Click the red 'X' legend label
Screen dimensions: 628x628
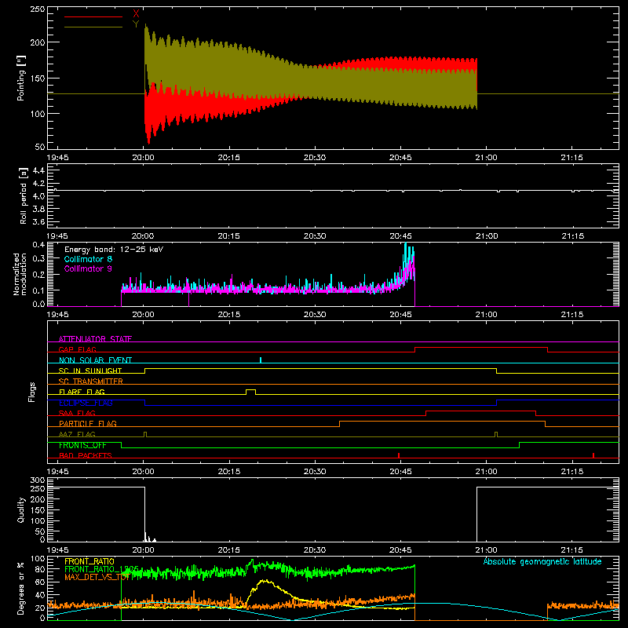[136, 14]
